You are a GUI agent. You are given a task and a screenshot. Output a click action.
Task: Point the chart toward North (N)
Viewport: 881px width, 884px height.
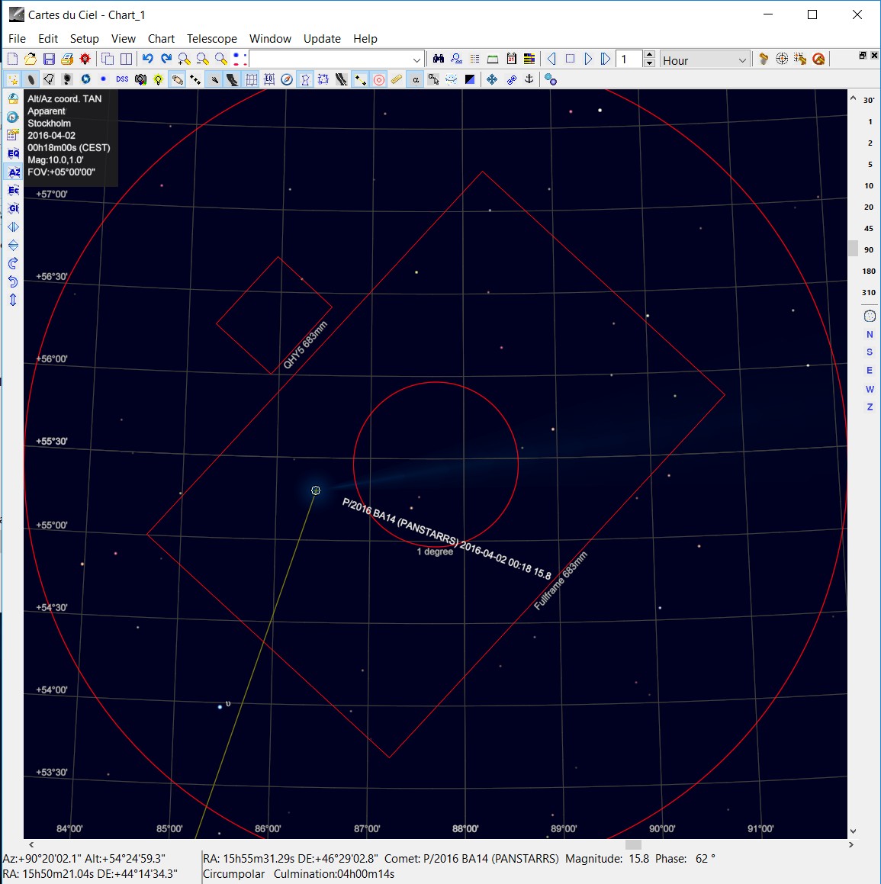pos(870,334)
